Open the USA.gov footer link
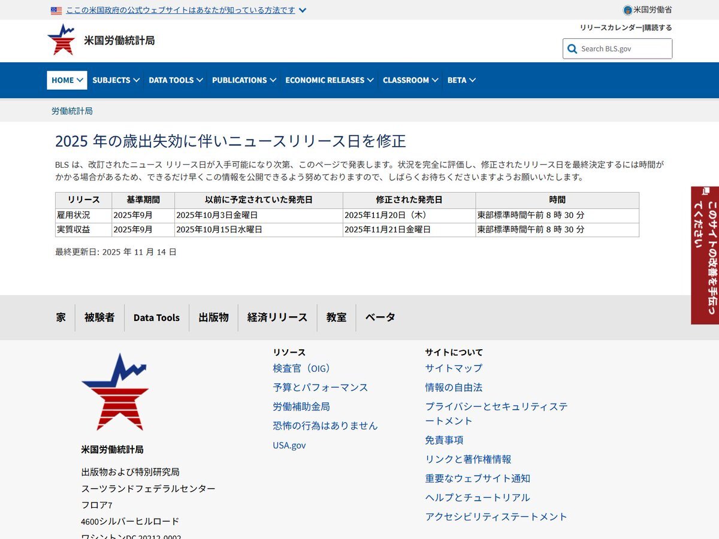 (x=289, y=445)
